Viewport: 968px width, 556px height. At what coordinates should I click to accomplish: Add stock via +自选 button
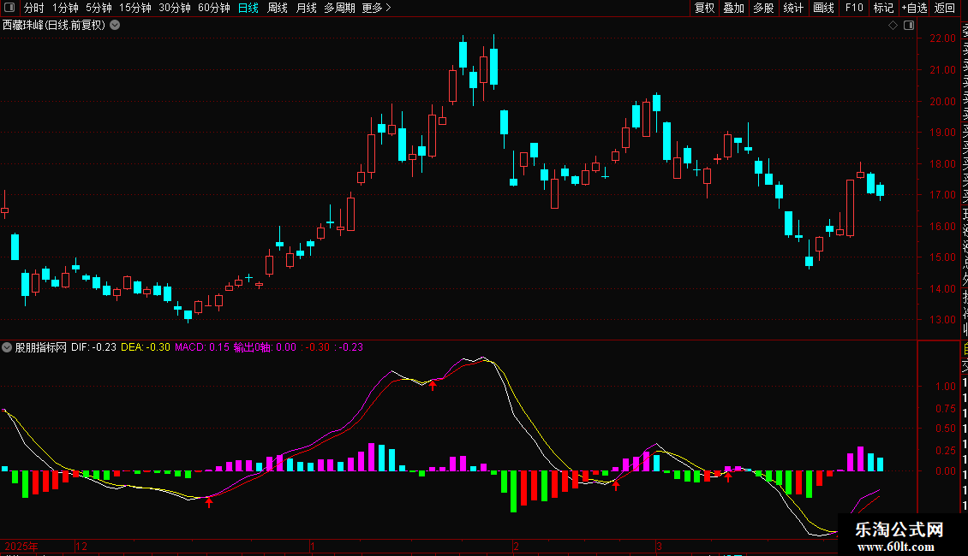pos(914,8)
